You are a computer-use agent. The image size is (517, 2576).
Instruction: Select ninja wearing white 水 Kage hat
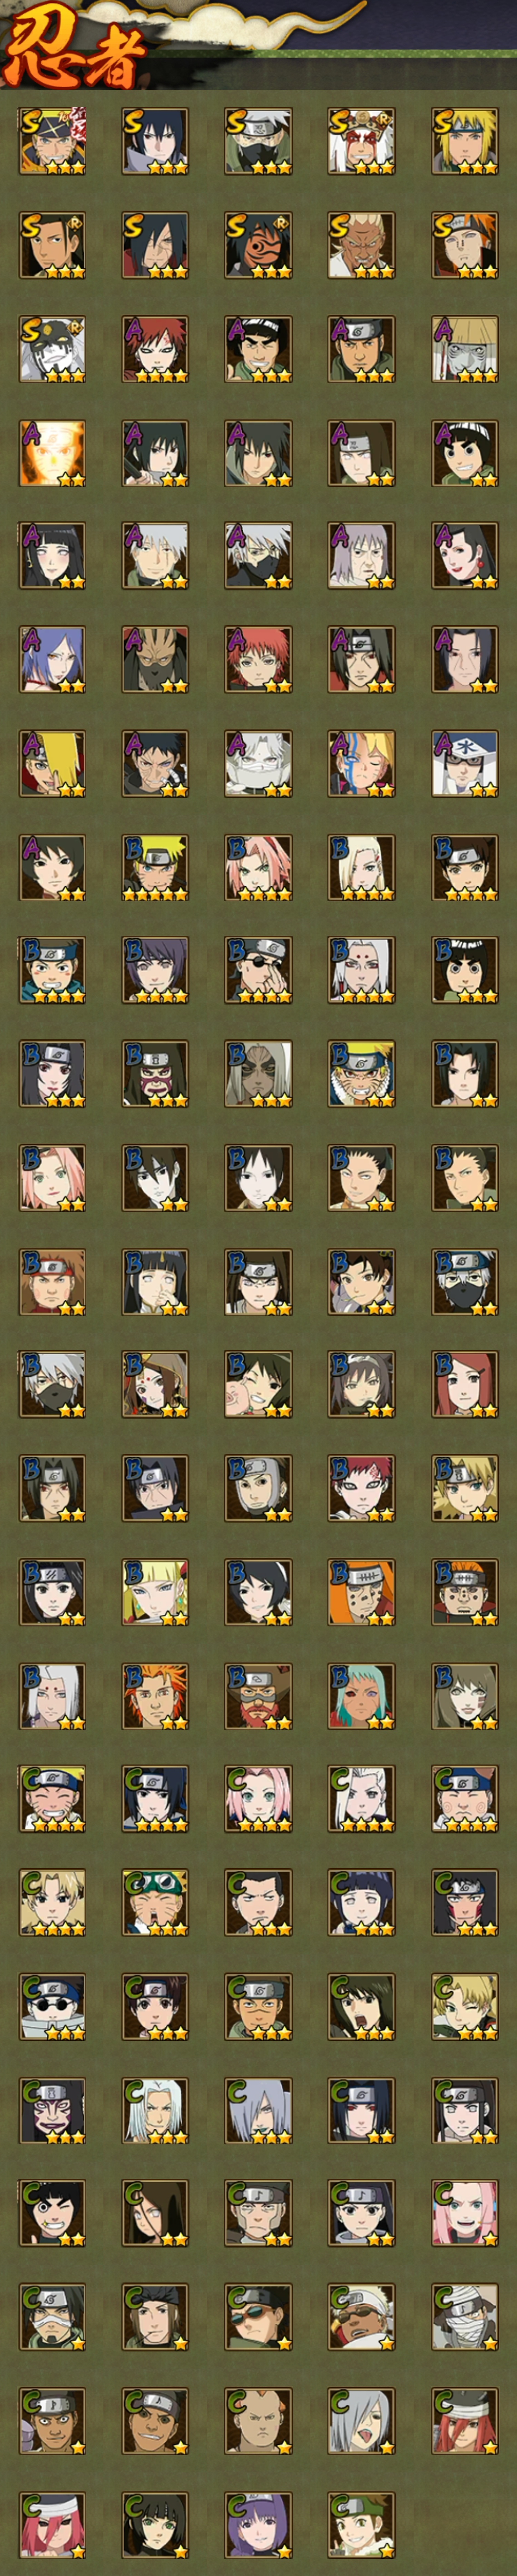[x=465, y=764]
